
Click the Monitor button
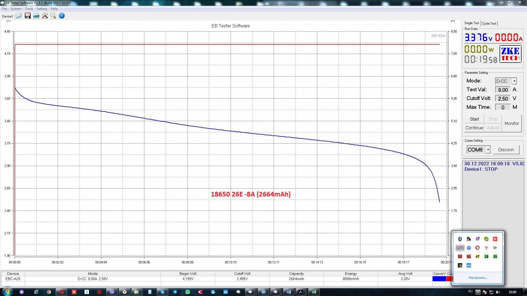[512, 123]
